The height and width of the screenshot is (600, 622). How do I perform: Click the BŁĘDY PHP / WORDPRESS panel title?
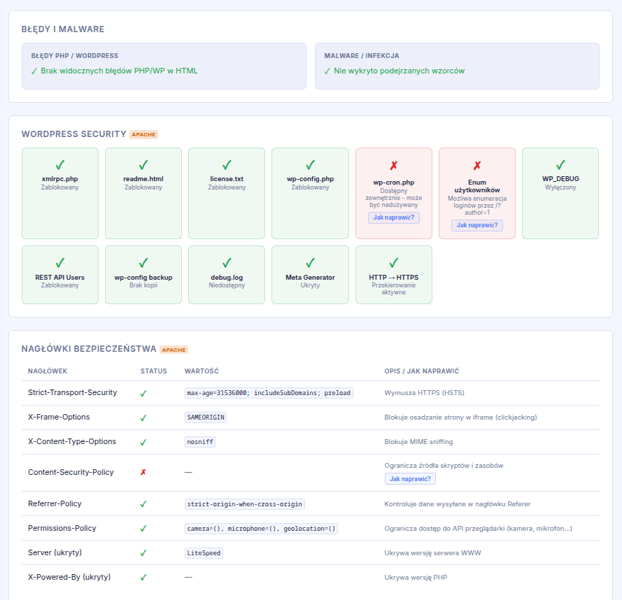point(75,56)
